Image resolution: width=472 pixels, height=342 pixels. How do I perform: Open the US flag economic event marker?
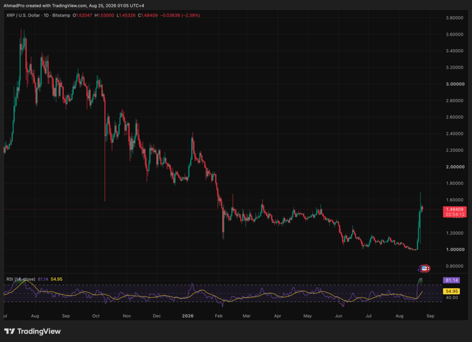point(425,268)
